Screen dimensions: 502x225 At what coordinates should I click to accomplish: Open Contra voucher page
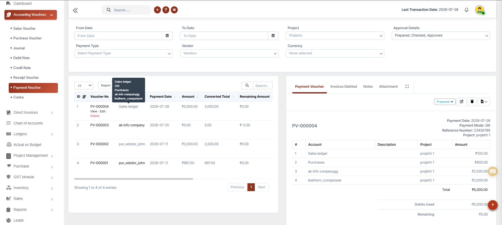tap(18, 97)
